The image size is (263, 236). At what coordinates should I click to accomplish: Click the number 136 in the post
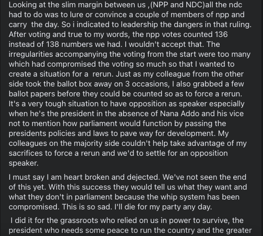[221, 34]
